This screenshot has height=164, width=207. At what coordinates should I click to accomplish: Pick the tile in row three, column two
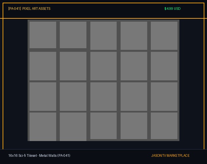[x=73, y=97]
